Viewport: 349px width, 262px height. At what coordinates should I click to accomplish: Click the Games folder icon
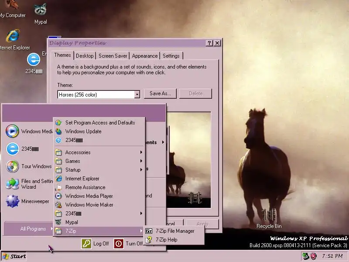point(58,161)
